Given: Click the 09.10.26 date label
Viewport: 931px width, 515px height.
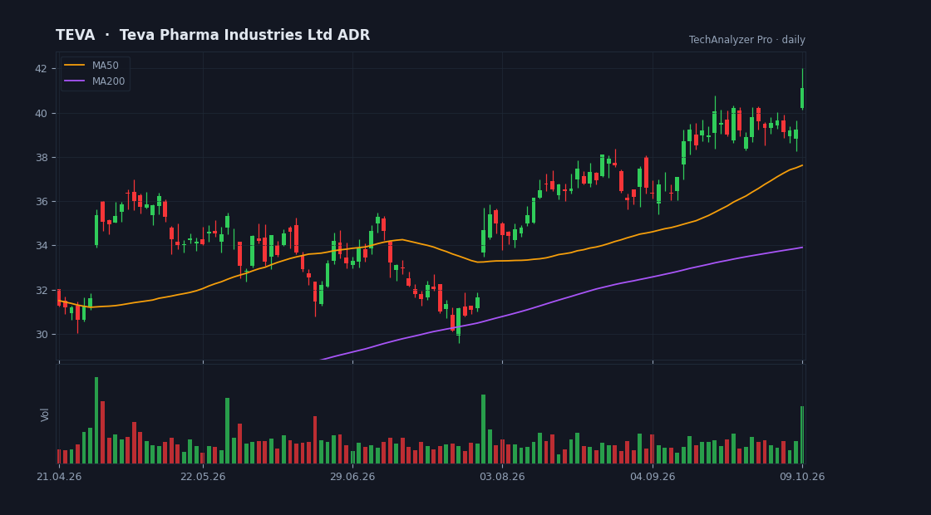Looking at the screenshot, I should point(803,477).
